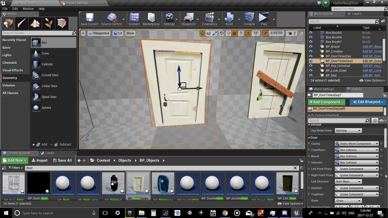Open the Lit view mode dropdown

point(118,33)
